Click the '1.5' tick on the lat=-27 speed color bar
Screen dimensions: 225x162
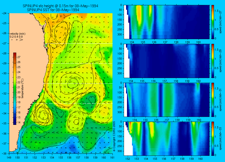click(x=217, y=11)
